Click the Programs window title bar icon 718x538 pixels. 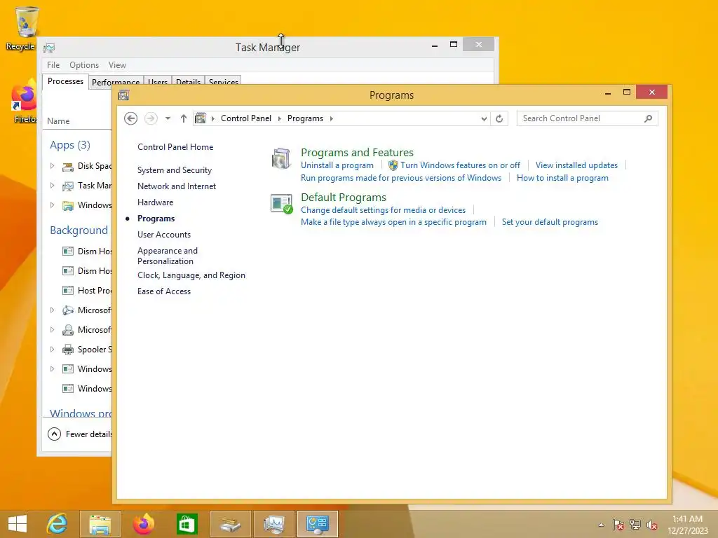[123, 95]
